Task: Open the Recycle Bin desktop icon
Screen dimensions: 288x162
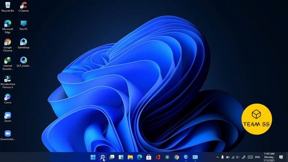Action: click(8, 7)
